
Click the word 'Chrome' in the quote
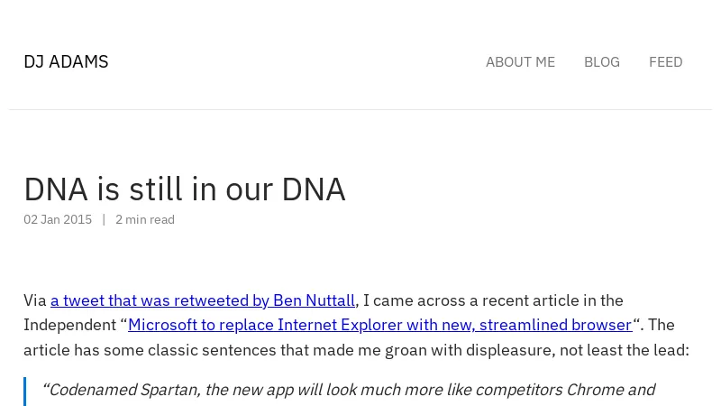(x=593, y=390)
